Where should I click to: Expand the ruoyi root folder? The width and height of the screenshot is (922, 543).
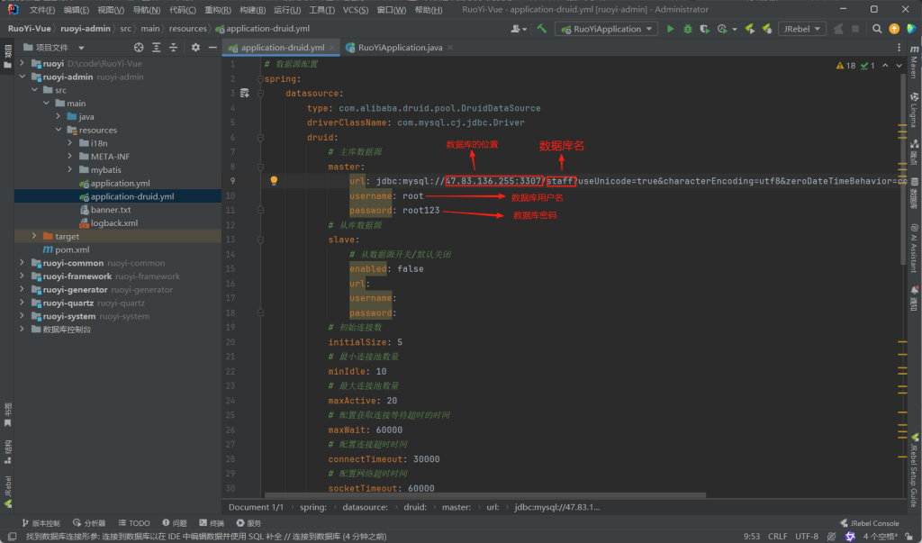pyautogui.click(x=23, y=63)
